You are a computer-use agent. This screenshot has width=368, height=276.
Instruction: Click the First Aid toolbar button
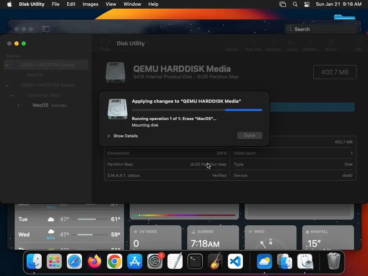tap(253, 45)
